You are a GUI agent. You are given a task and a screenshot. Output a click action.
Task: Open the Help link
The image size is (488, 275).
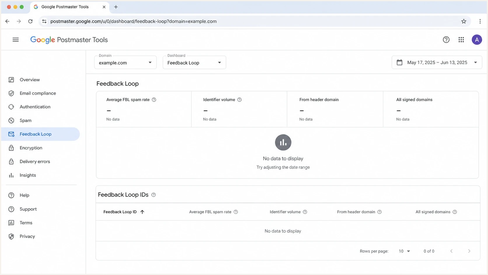41,195
